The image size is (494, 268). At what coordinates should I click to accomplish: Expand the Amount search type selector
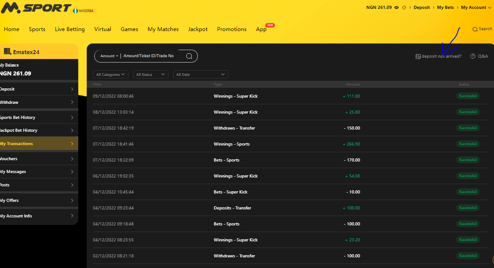tap(109, 56)
